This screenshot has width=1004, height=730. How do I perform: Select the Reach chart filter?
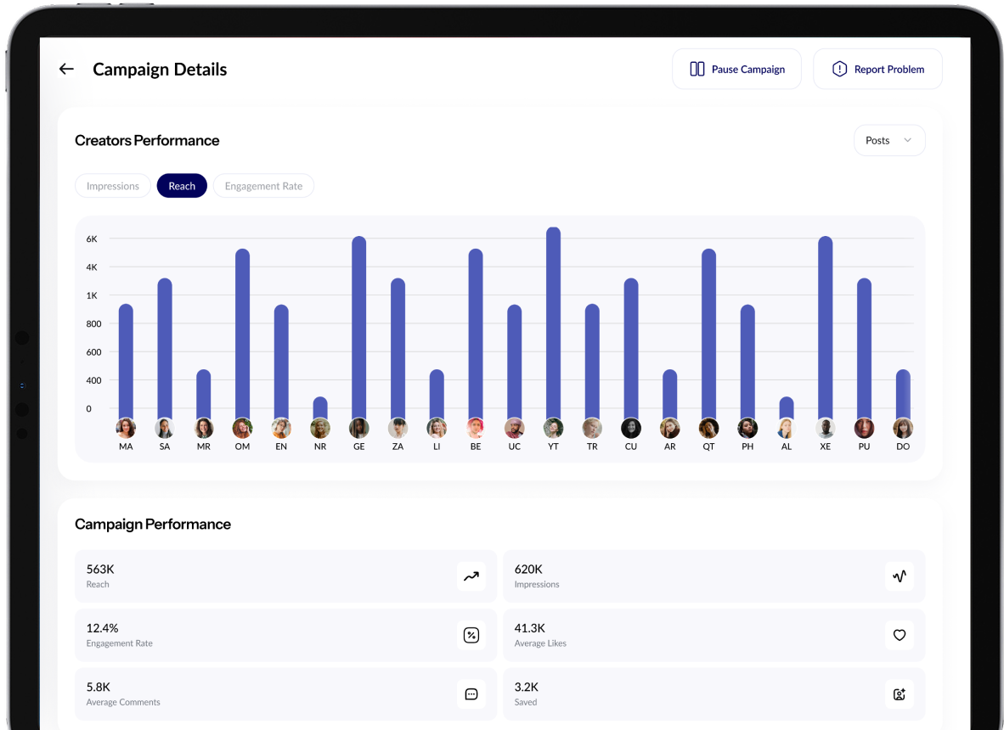[182, 186]
